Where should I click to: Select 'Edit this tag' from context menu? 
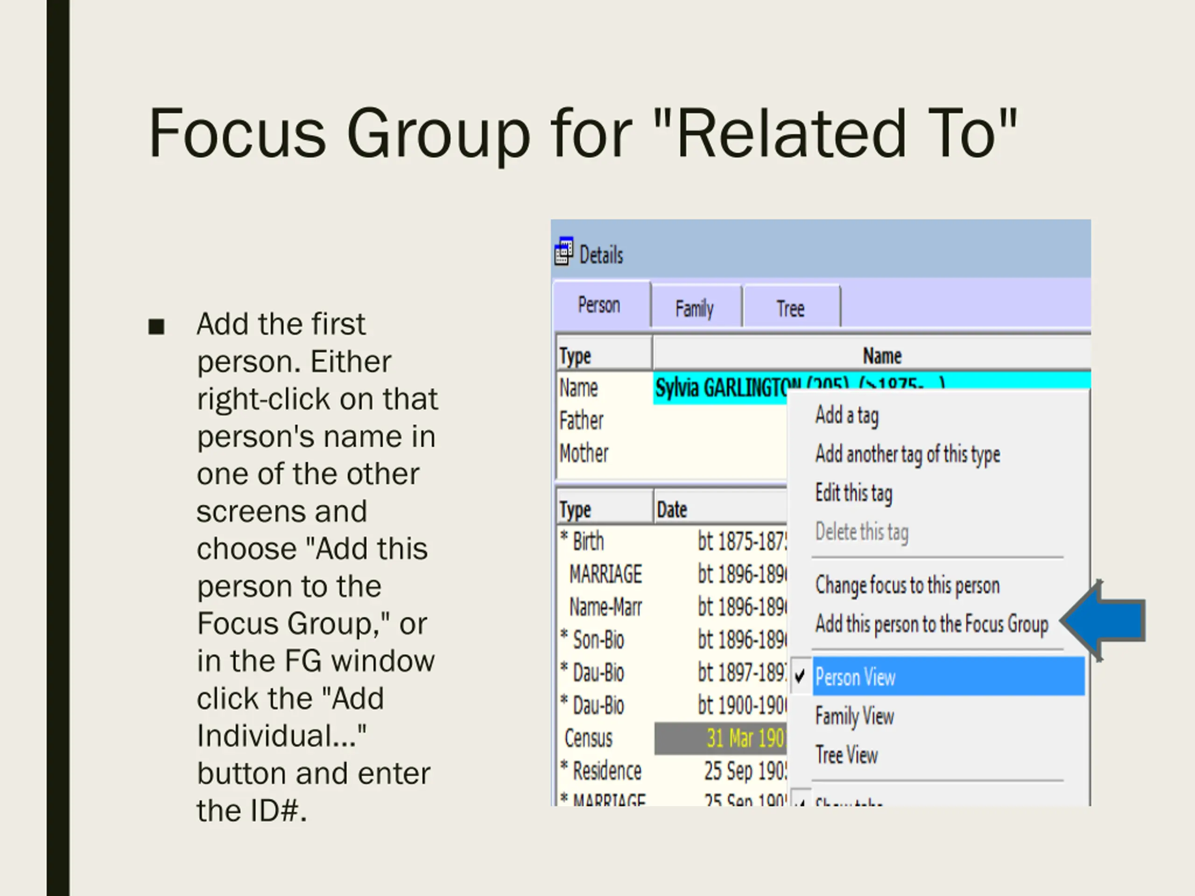click(854, 493)
